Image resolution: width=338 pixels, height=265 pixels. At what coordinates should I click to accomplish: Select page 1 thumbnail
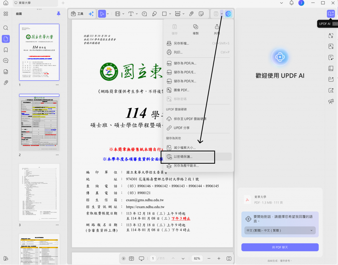39,52
